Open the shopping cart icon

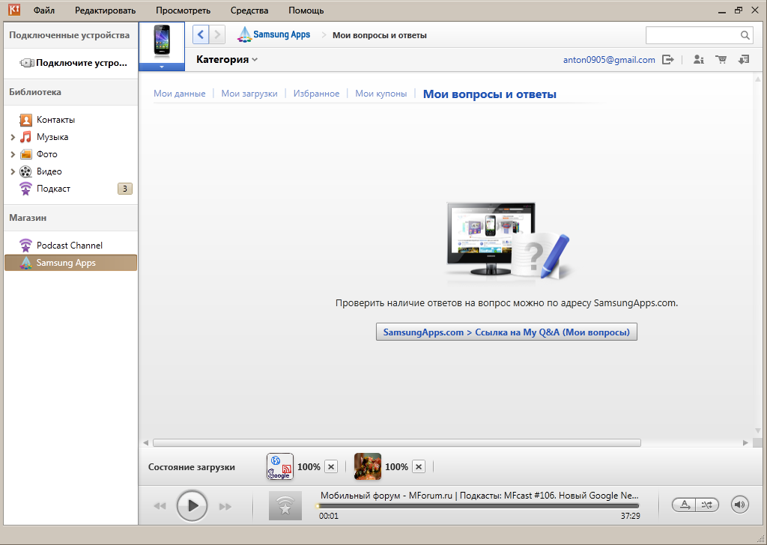(x=721, y=60)
